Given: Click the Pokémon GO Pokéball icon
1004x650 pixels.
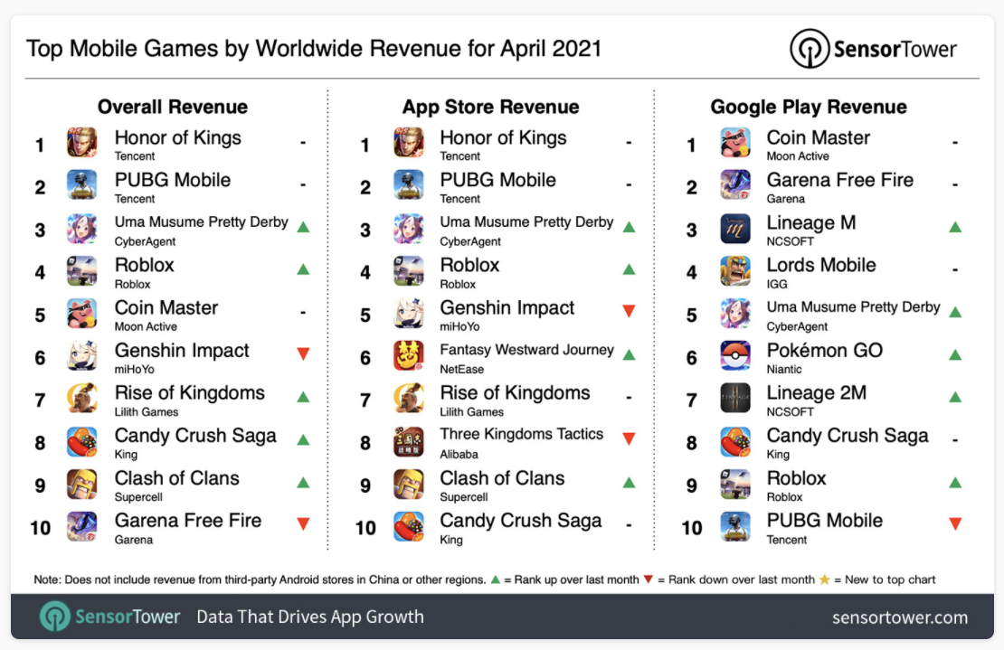Looking at the screenshot, I should pyautogui.click(x=735, y=355).
